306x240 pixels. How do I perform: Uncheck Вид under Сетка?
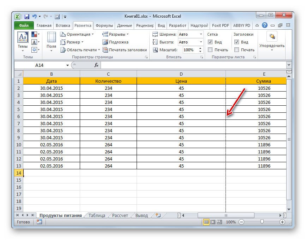(209, 42)
